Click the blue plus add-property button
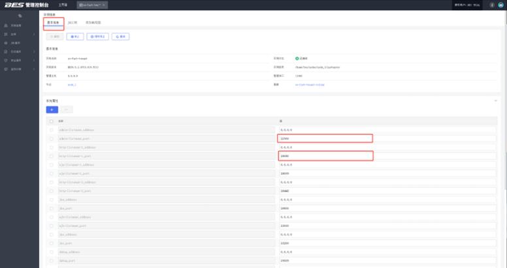 coord(52,110)
